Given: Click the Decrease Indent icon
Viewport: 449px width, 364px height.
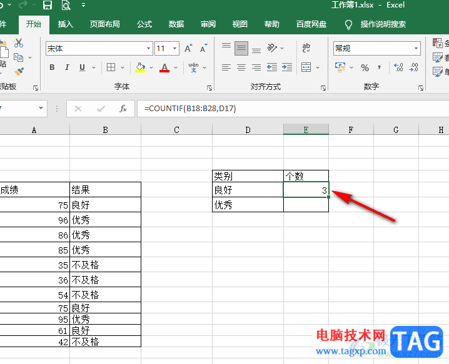Looking at the screenshot, I should click(x=272, y=67).
